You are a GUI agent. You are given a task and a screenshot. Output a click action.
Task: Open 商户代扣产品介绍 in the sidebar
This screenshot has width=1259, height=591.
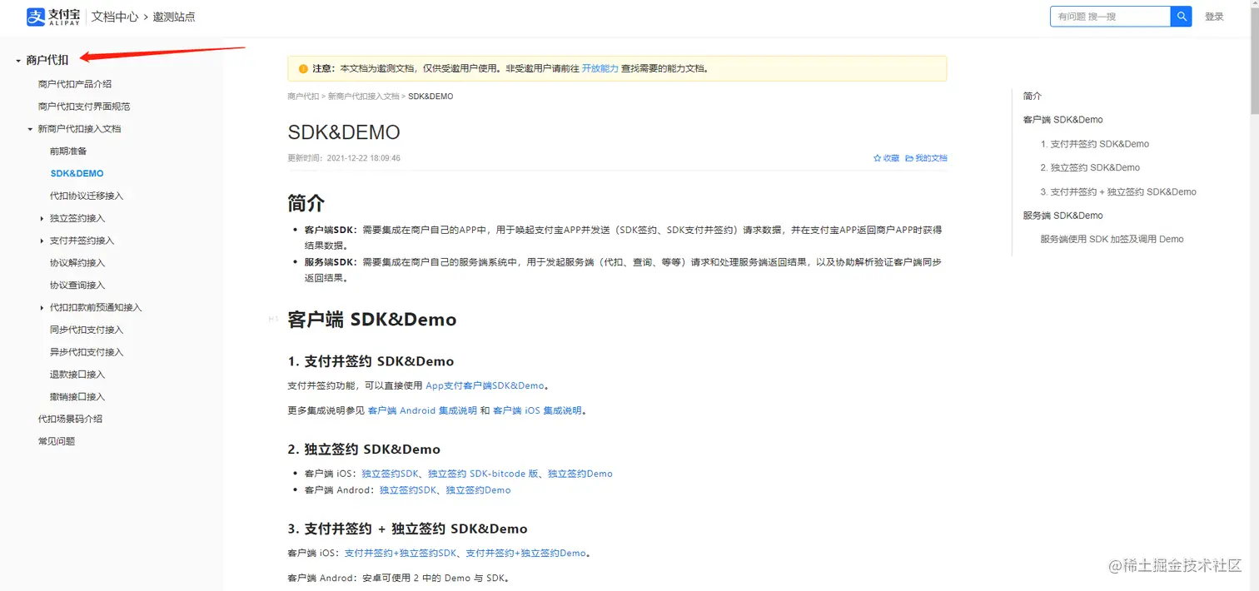pos(75,84)
